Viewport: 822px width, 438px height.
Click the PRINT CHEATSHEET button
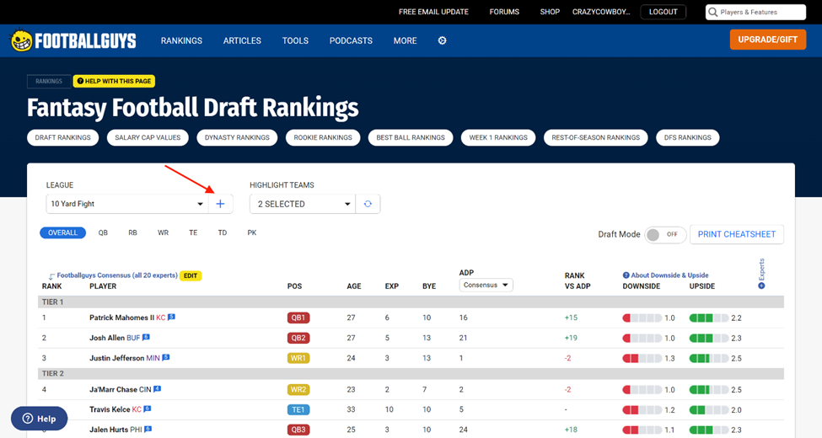[737, 234]
